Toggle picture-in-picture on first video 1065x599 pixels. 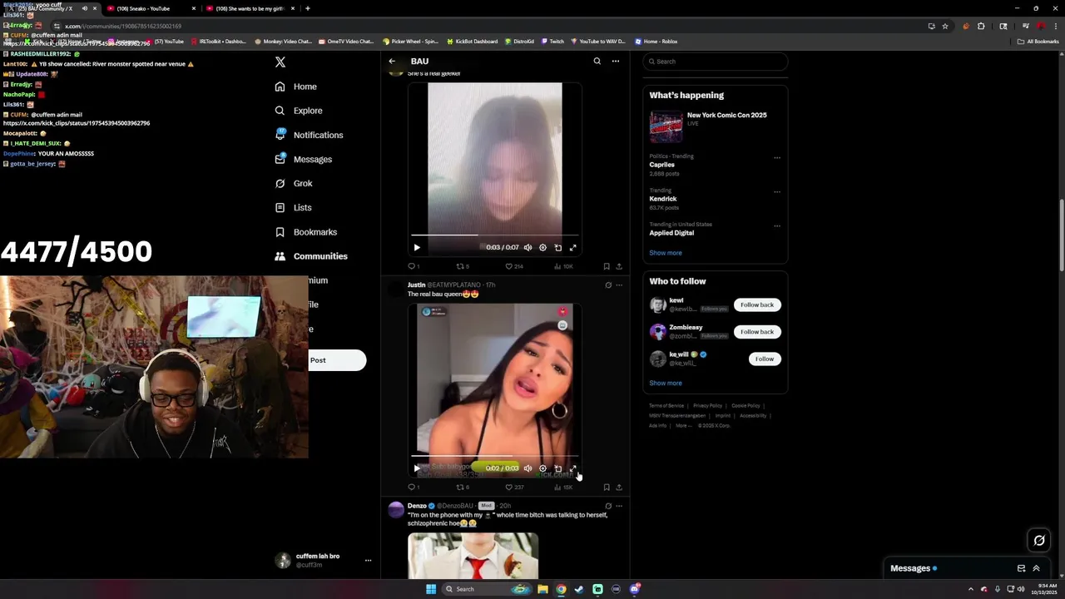[557, 247]
